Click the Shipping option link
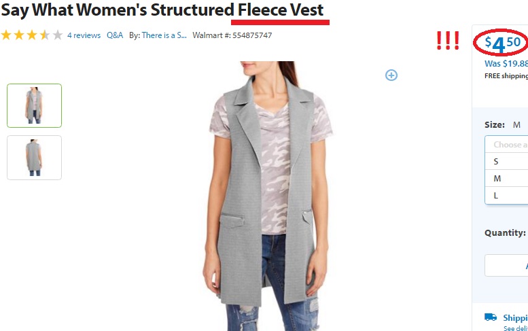Image resolution: width=528 pixels, height=331 pixels. [x=515, y=317]
